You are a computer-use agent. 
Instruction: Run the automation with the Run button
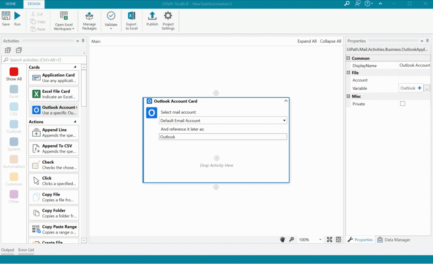coord(17,19)
